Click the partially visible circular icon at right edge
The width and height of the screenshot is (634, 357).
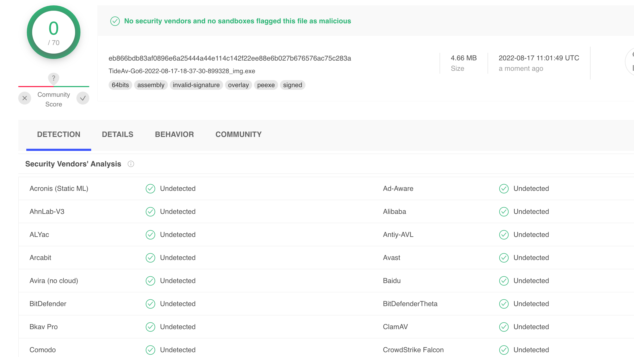tap(630, 62)
